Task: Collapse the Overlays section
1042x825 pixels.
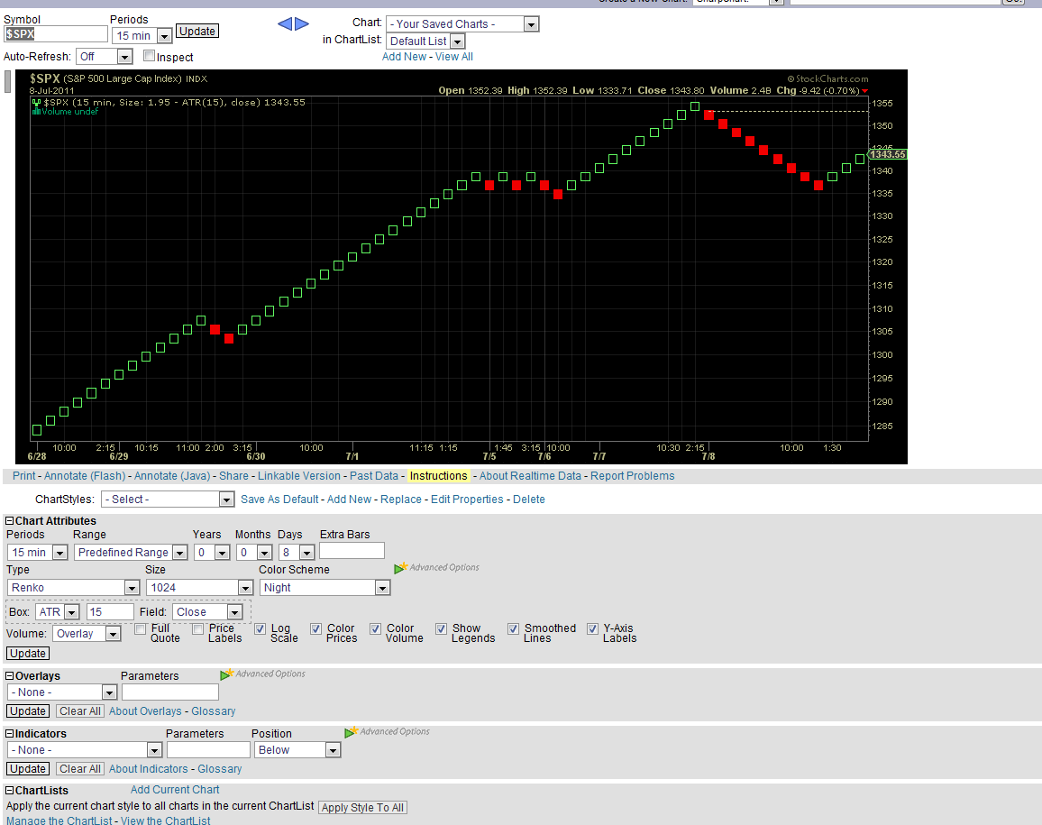Action: pos(10,676)
